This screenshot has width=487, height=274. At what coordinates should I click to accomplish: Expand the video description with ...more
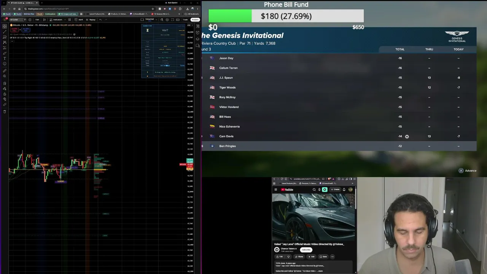pos(320,271)
